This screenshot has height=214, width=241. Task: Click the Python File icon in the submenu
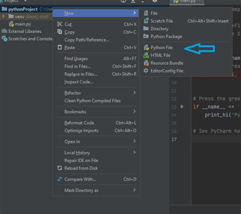[146, 47]
